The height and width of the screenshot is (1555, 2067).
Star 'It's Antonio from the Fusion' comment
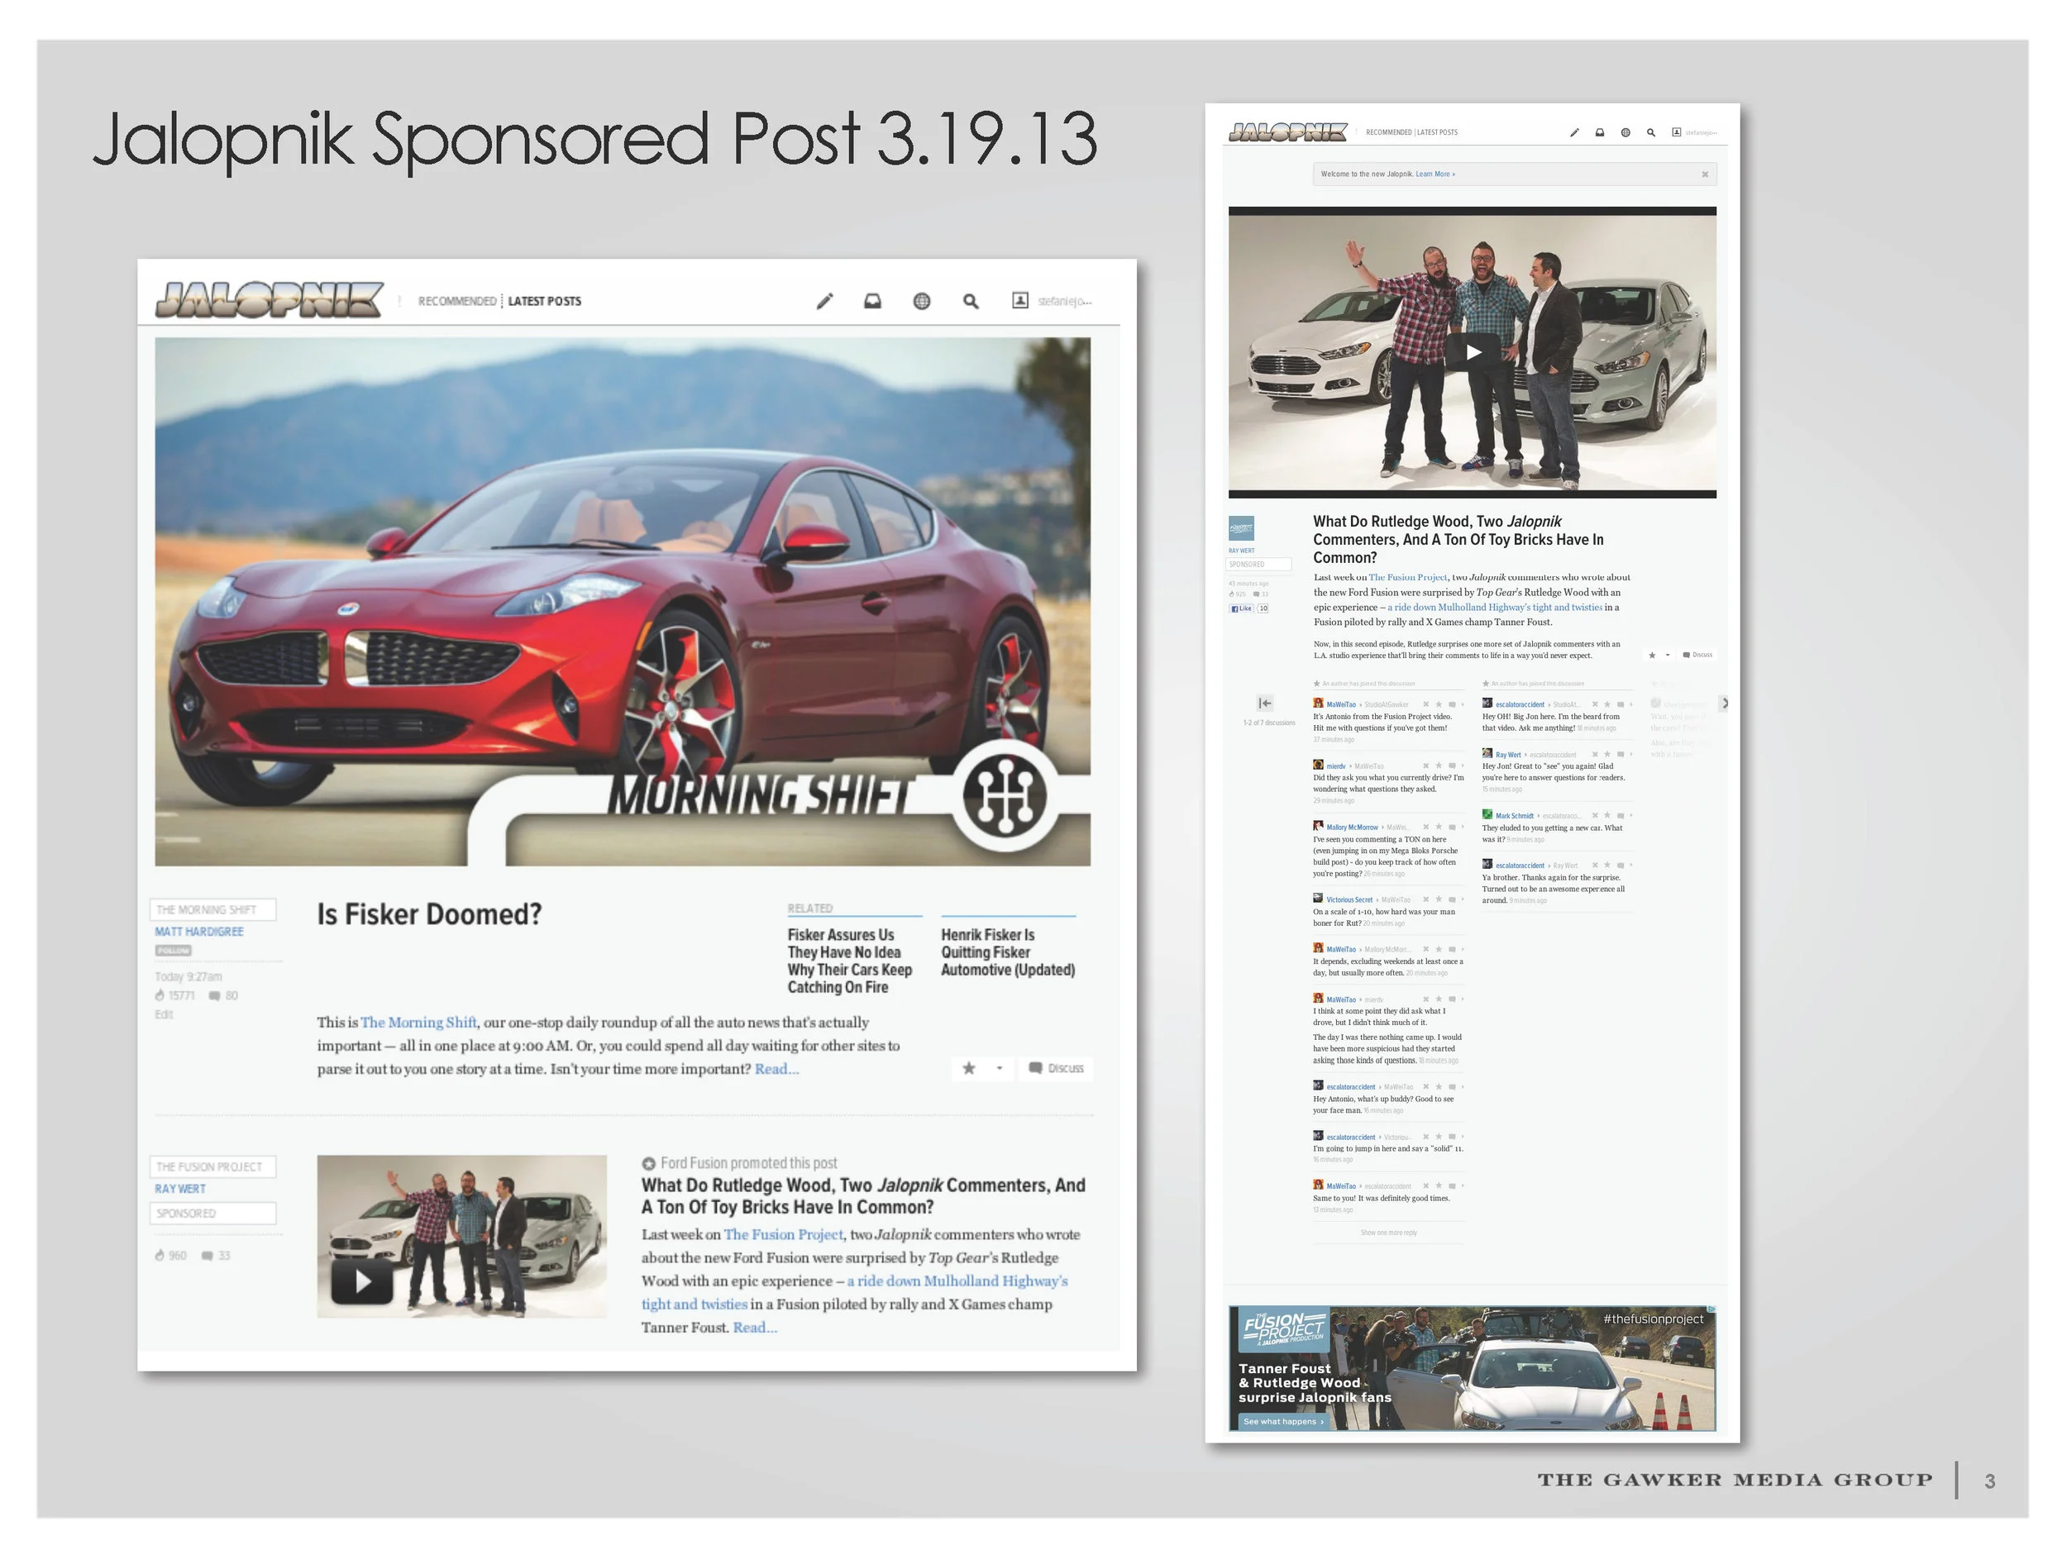tap(1439, 704)
